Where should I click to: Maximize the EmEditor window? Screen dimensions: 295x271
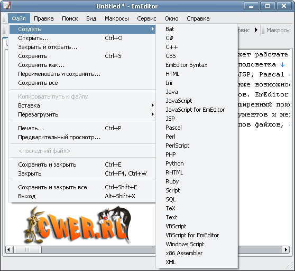[x=268, y=6]
